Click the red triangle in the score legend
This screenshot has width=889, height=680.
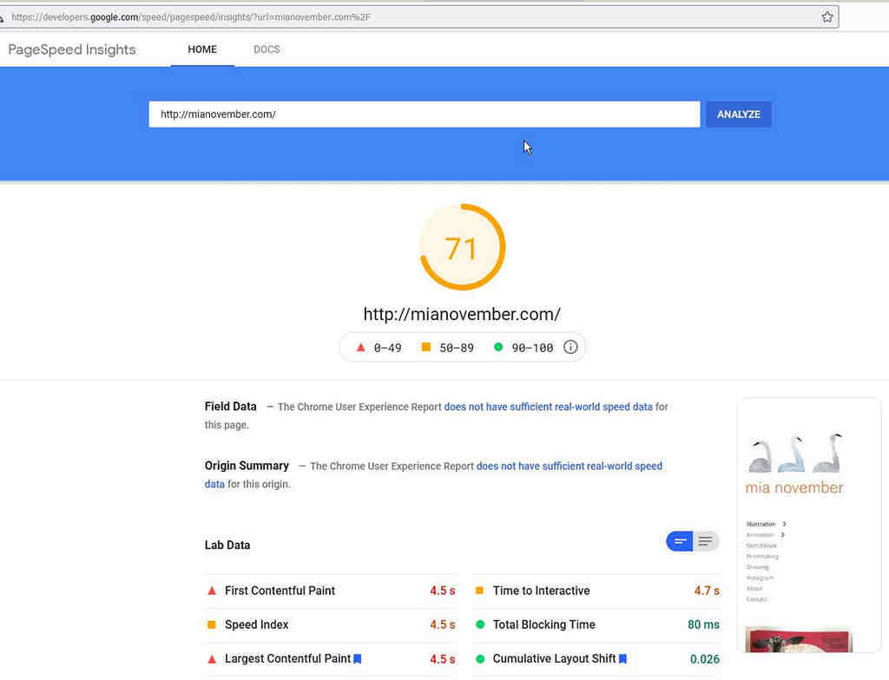[360, 347]
